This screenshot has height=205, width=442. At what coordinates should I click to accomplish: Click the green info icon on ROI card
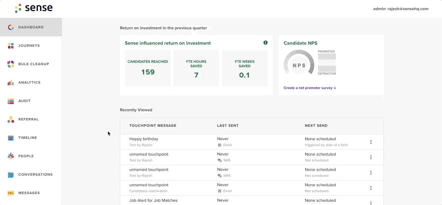point(266,43)
